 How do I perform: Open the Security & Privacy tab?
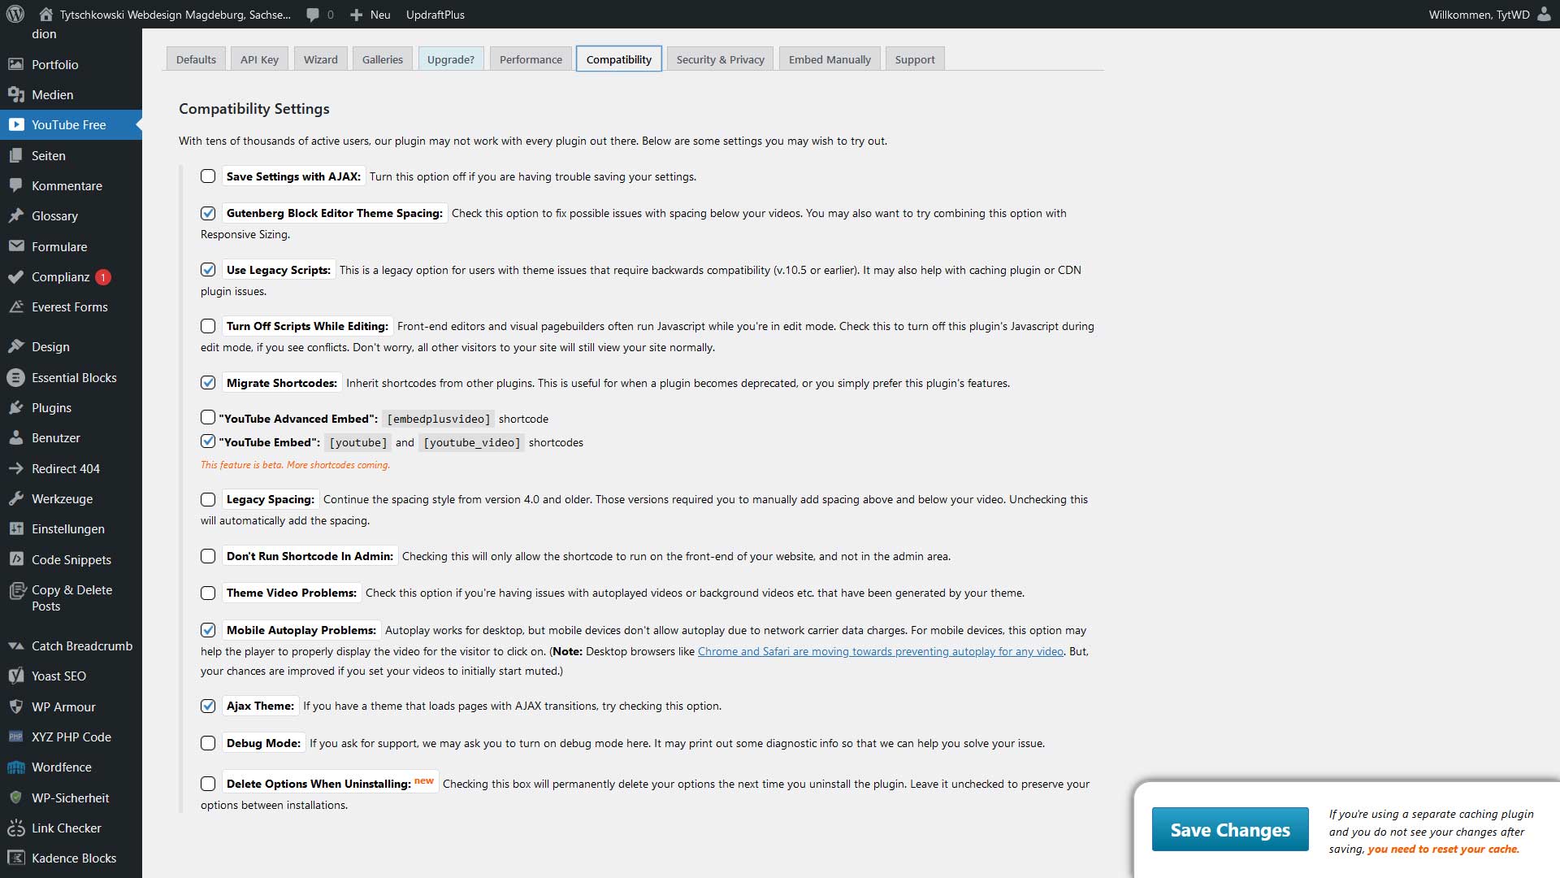tap(721, 59)
